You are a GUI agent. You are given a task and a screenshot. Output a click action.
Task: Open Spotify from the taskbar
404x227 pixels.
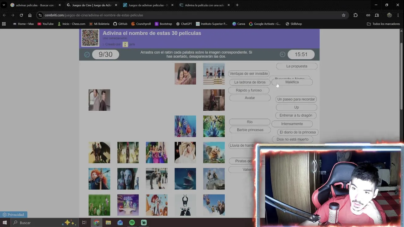pyautogui.click(x=132, y=223)
